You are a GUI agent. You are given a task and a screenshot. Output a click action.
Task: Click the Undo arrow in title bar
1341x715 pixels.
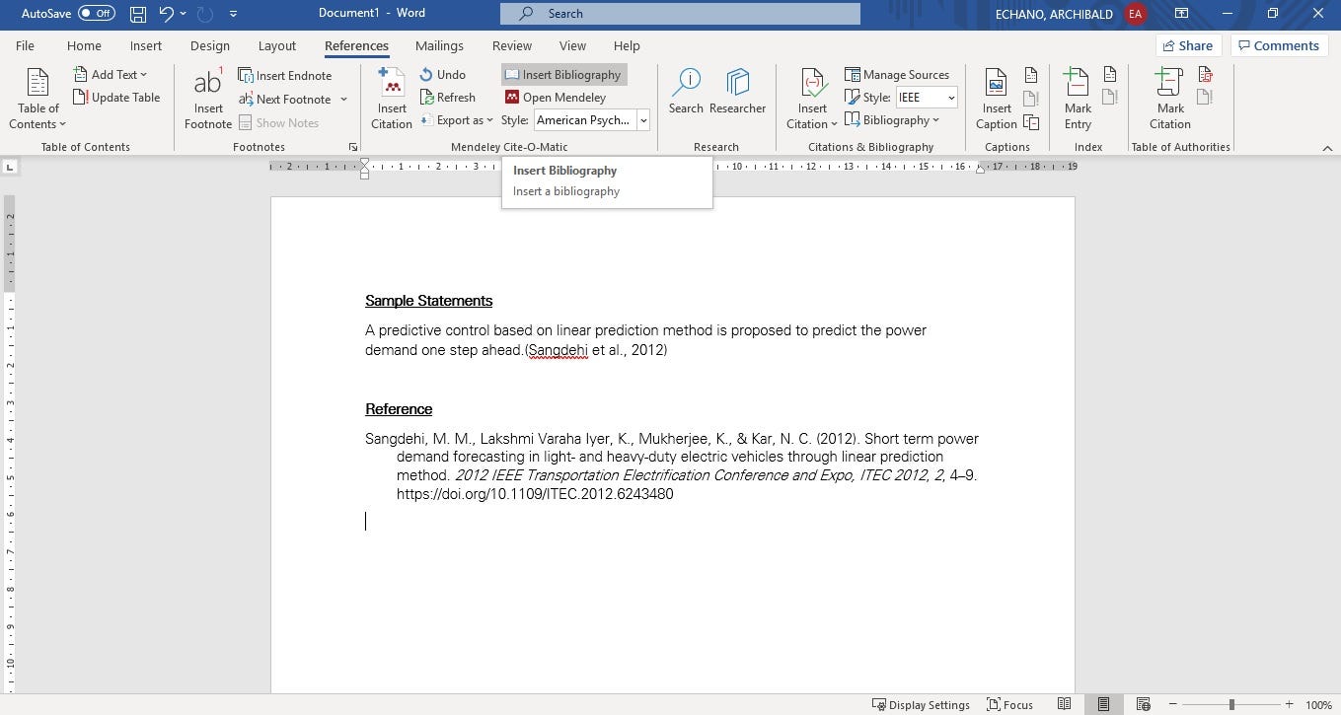(166, 14)
